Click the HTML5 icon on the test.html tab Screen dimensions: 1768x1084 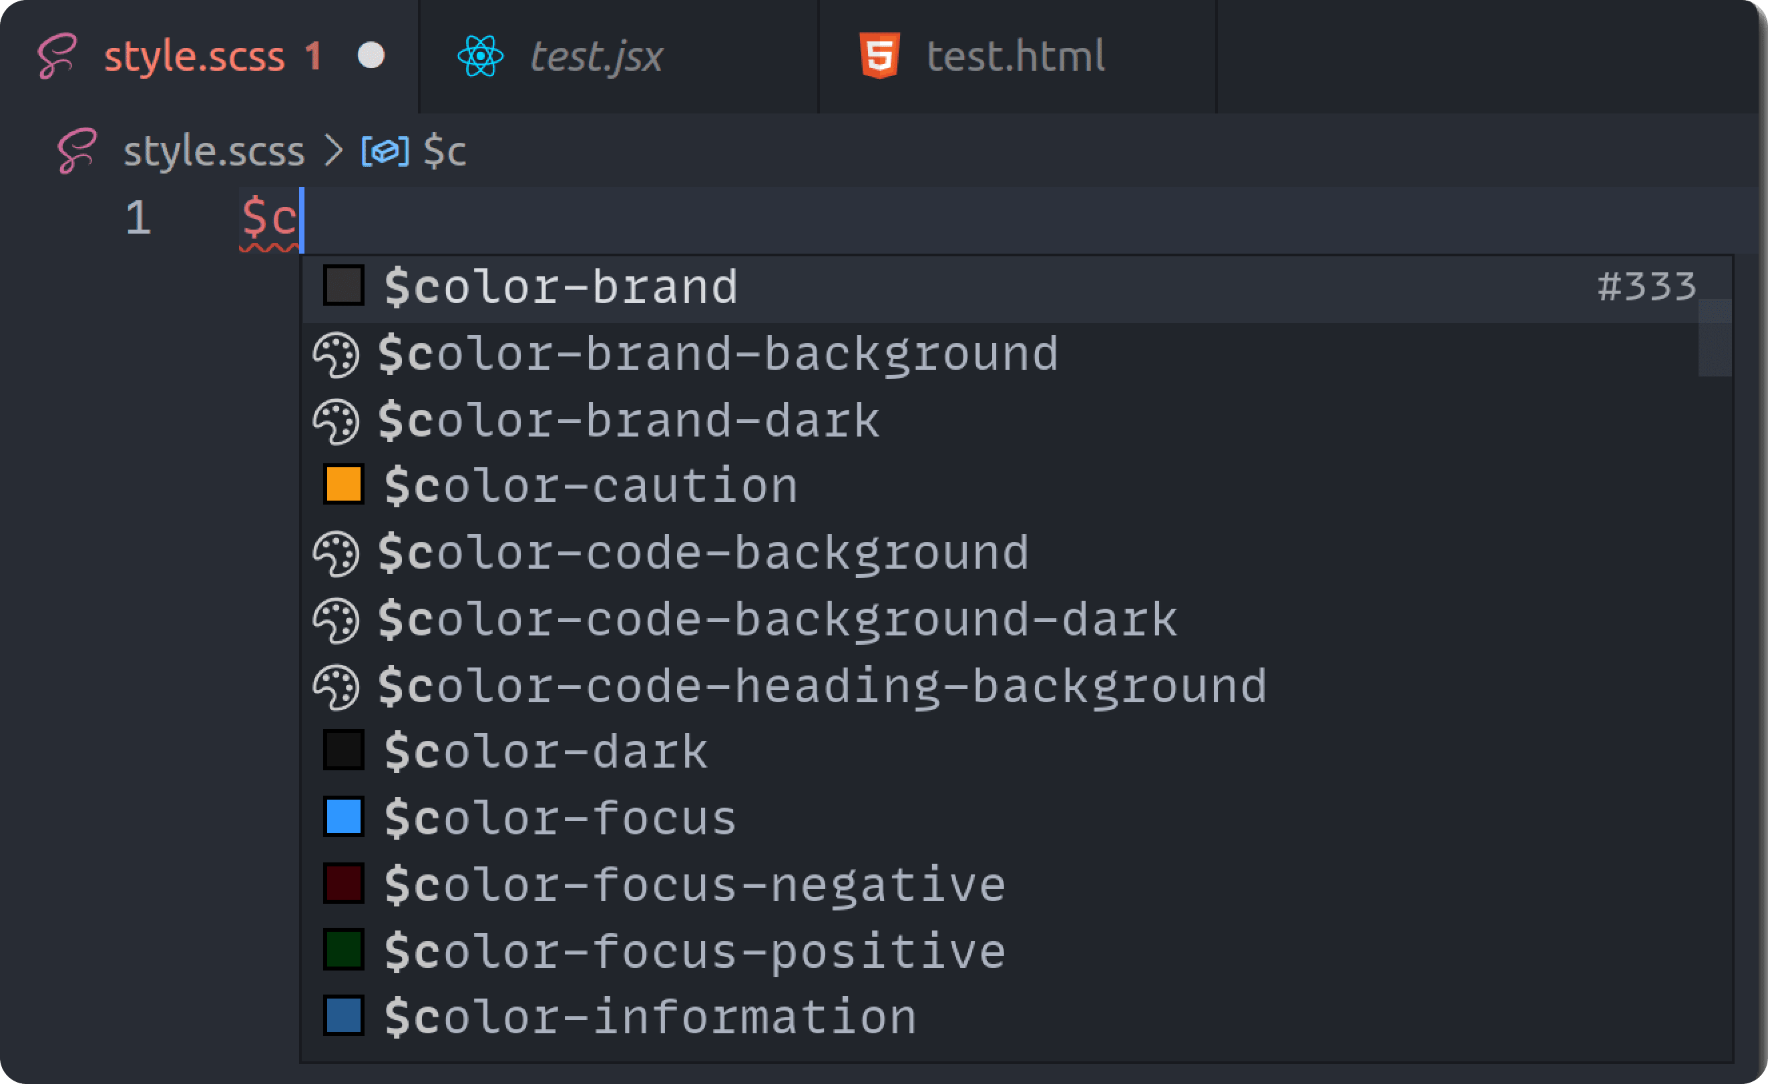[x=880, y=55]
